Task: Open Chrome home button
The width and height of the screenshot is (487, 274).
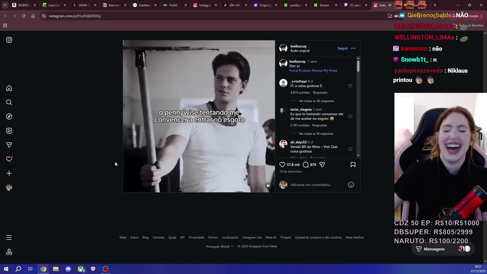Action: tap(33, 16)
